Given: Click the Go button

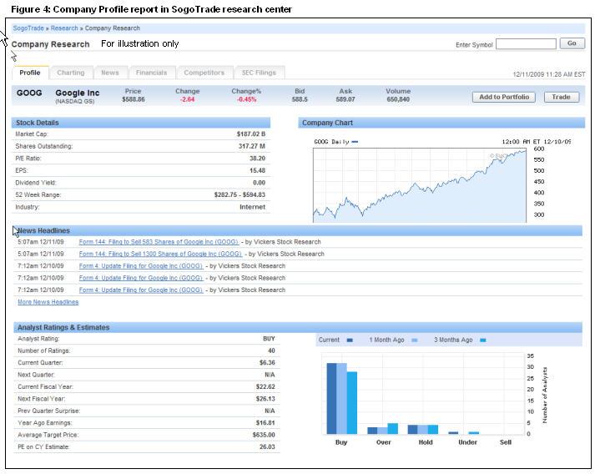Looking at the screenshot, I should point(572,43).
